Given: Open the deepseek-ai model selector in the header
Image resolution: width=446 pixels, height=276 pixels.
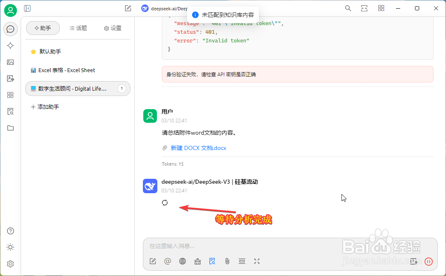Looking at the screenshot, I should (164, 9).
